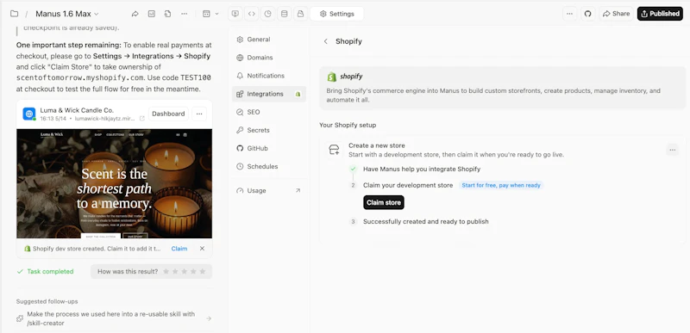The width and height of the screenshot is (690, 333).
Task: Expand the Manus 1.6 Max model dropdown
Action: pos(67,14)
